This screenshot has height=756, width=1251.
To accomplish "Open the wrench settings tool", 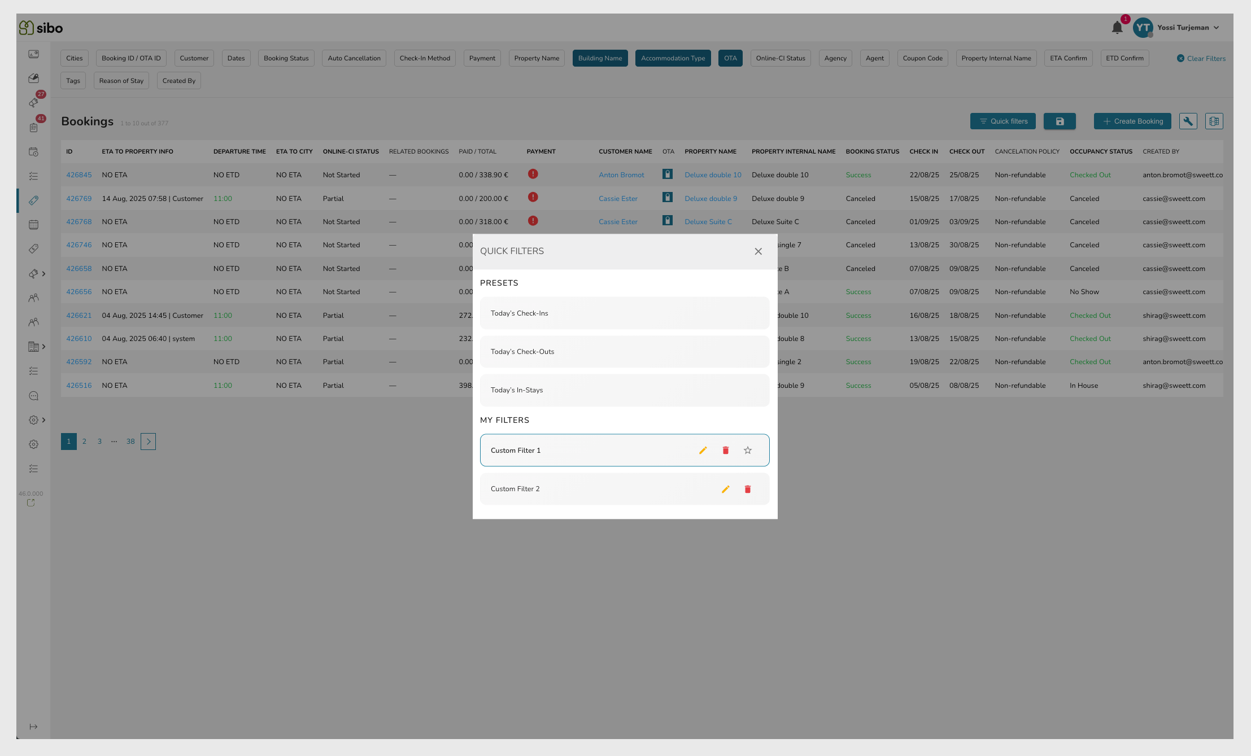I will (x=1188, y=121).
